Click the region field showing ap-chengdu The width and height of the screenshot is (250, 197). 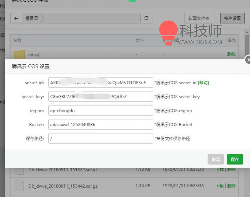[x=101, y=110]
